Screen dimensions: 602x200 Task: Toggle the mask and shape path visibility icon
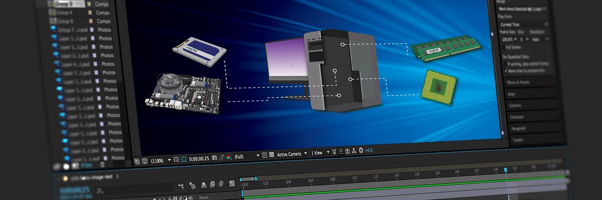click(184, 159)
